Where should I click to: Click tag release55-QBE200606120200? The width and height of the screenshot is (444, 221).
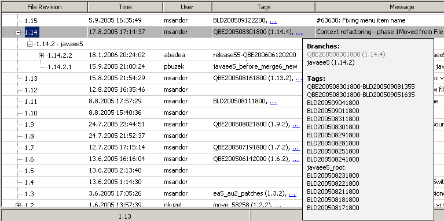point(255,55)
